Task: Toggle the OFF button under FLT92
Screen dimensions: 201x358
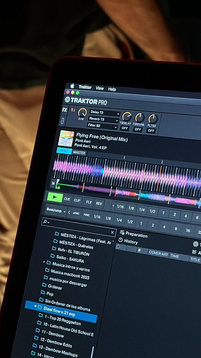Action: click(x=151, y=131)
